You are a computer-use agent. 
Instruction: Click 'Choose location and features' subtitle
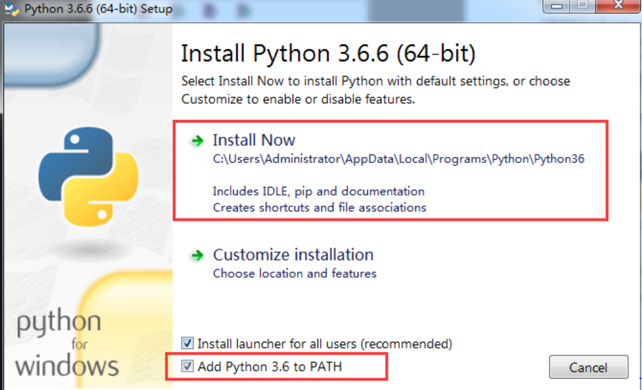(294, 273)
